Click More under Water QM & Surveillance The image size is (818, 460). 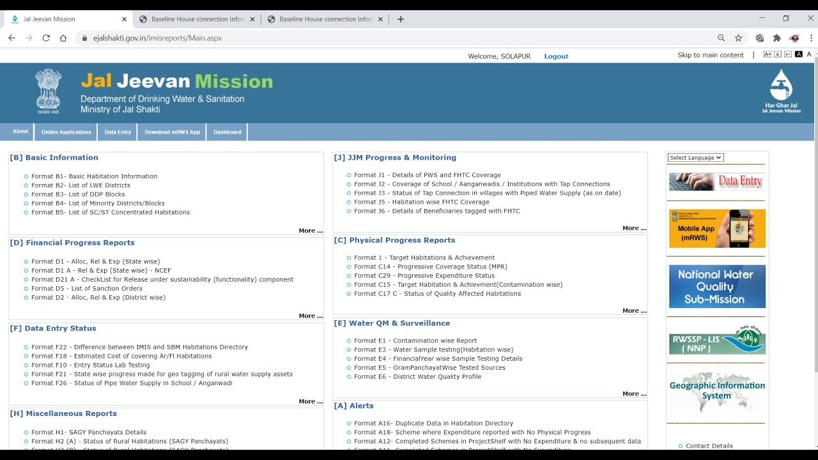tap(635, 394)
